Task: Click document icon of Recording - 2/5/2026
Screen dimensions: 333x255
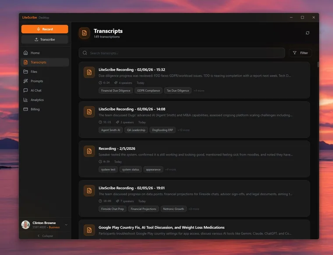Action: tap(89, 151)
